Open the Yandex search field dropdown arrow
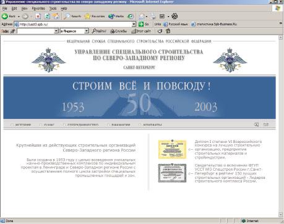Viewport: 284px width, 224px height. 56,31
